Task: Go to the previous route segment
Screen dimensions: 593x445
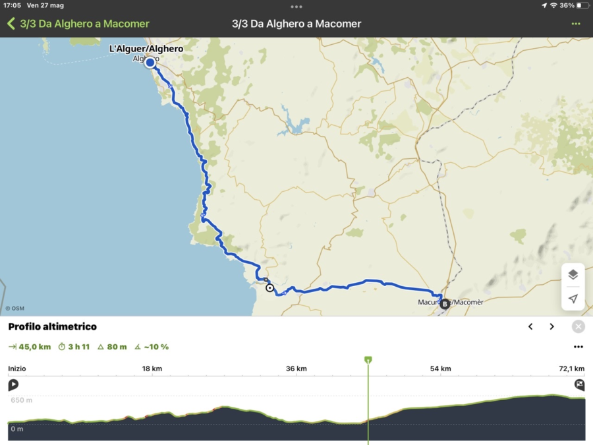Action: (530, 327)
